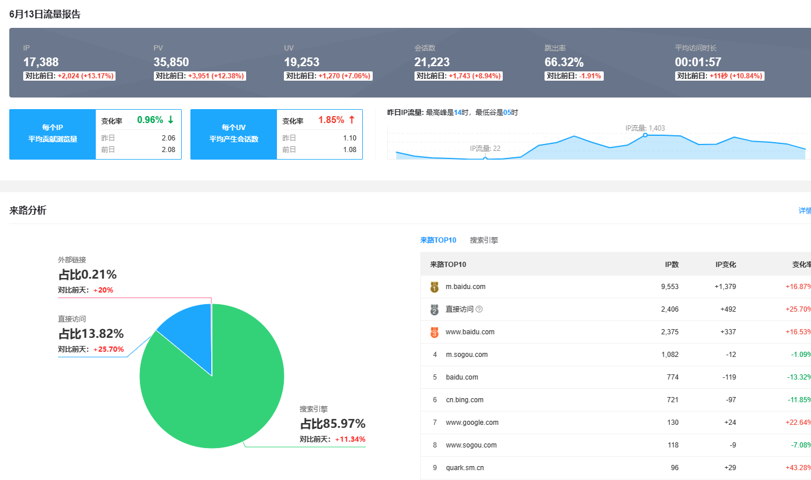Click the baidu.com row ranked 5
Viewport: 811px width, 480px height.
point(462,377)
